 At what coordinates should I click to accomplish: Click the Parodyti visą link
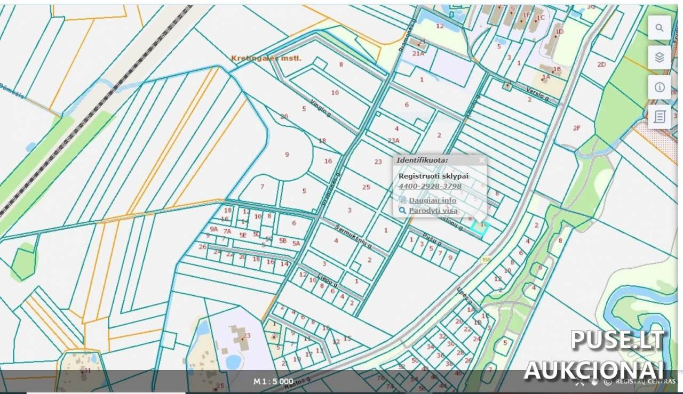[433, 211]
